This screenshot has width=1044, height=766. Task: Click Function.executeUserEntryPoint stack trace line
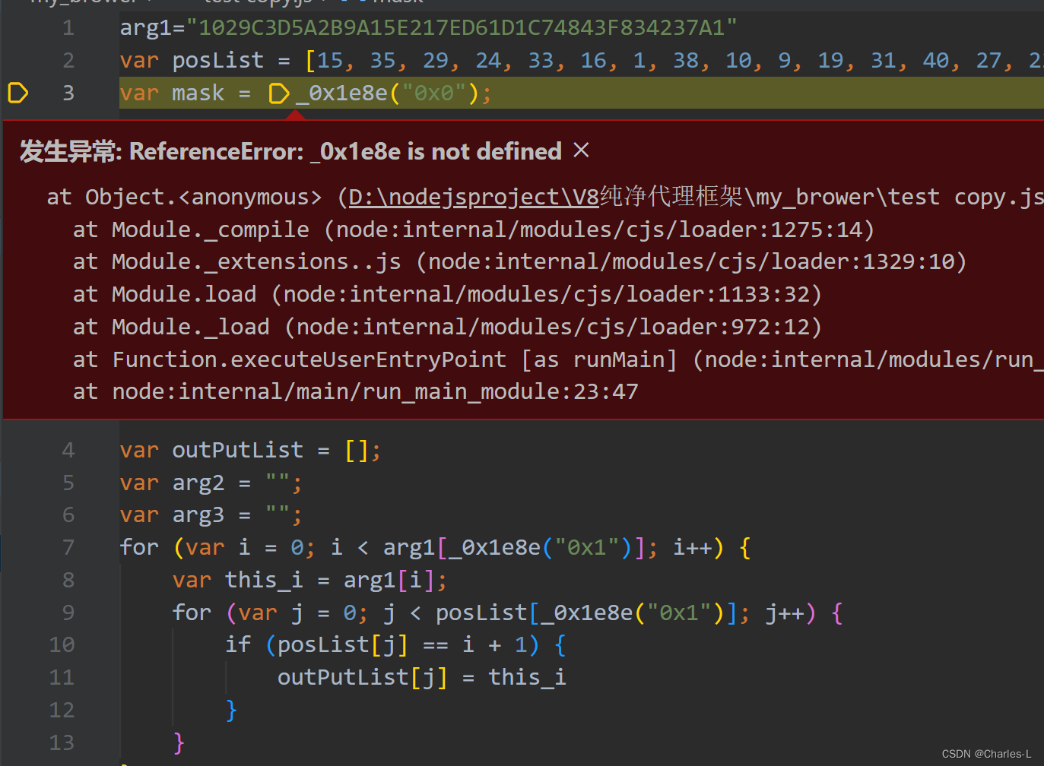(x=558, y=359)
